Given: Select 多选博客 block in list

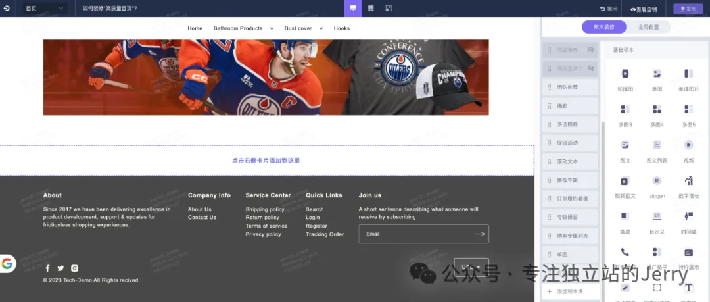Looking at the screenshot, I should click(x=570, y=124).
